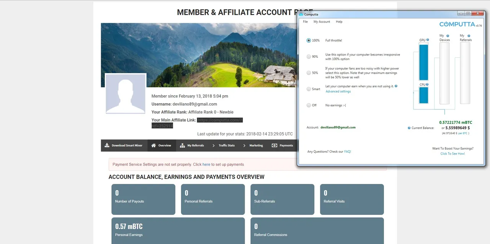Image resolution: width=490 pixels, height=244 pixels.
Task: Select the 100% full throttle option
Action: click(309, 40)
